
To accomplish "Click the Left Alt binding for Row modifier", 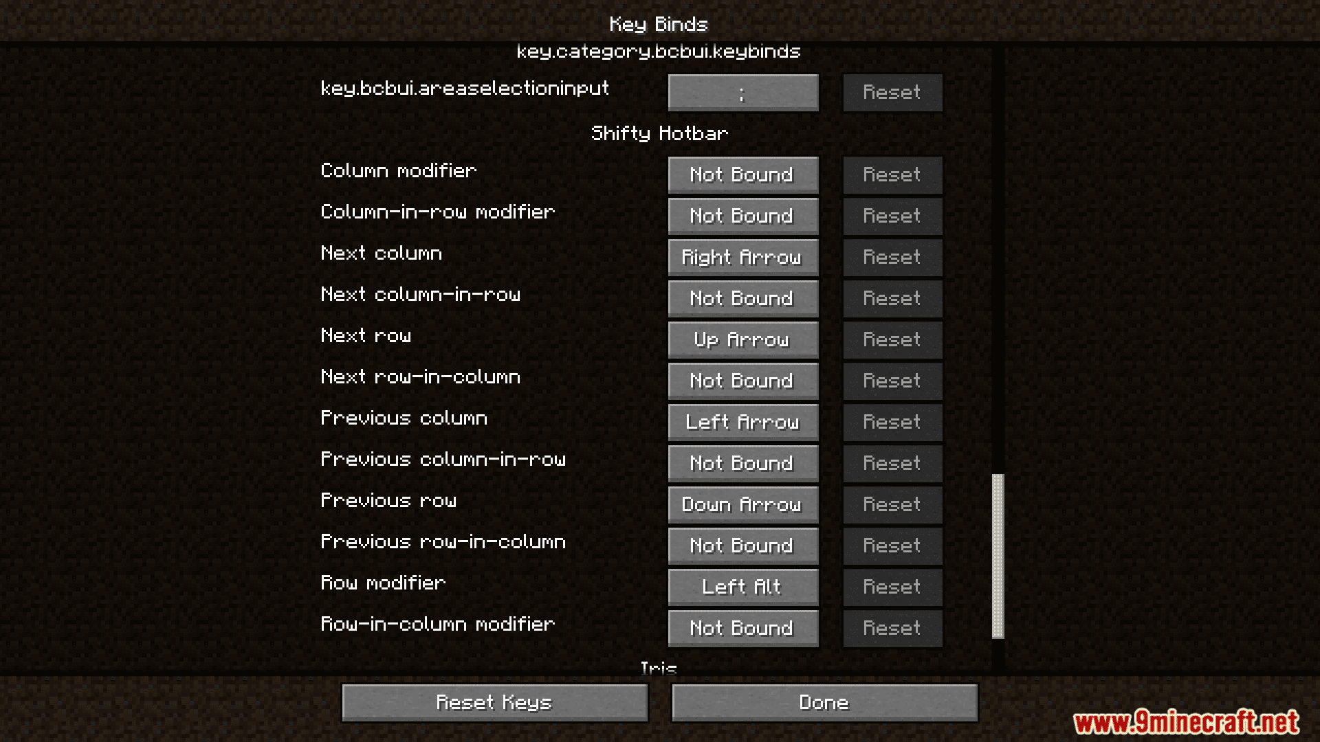I will tap(742, 586).
